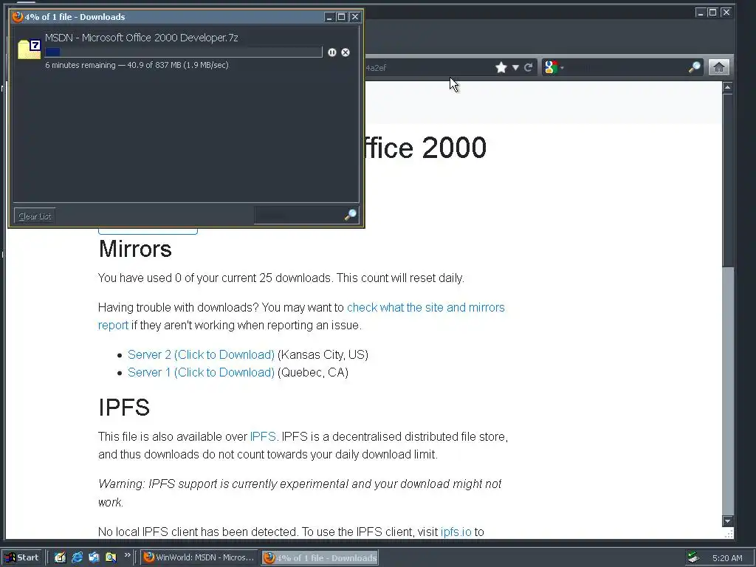Click the vertical scrollbar thumb
The image size is (756, 567).
point(727,179)
